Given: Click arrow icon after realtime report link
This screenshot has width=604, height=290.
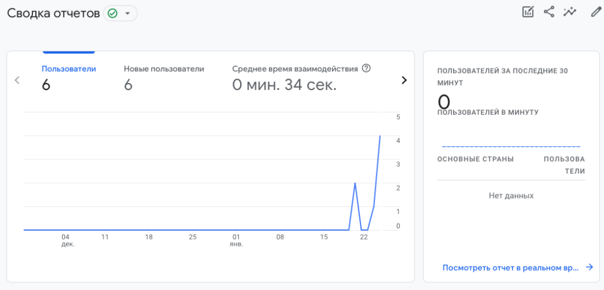Looking at the screenshot, I should (x=589, y=268).
